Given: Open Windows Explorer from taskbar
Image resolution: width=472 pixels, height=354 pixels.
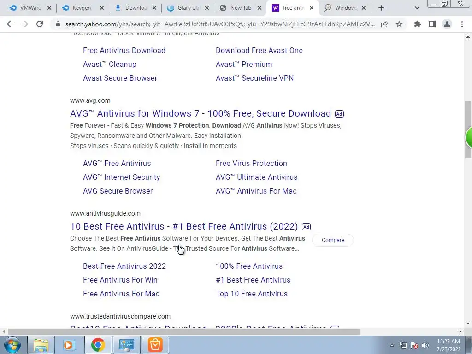Looking at the screenshot, I should tap(41, 345).
